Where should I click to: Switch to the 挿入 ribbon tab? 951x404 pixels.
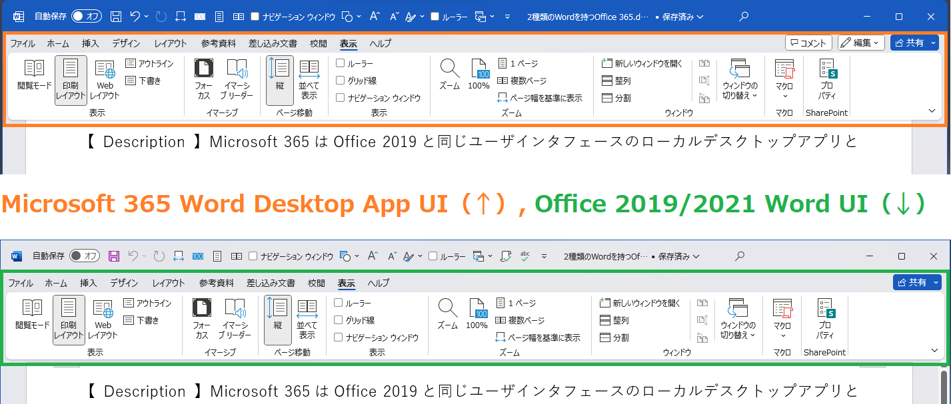pos(89,43)
